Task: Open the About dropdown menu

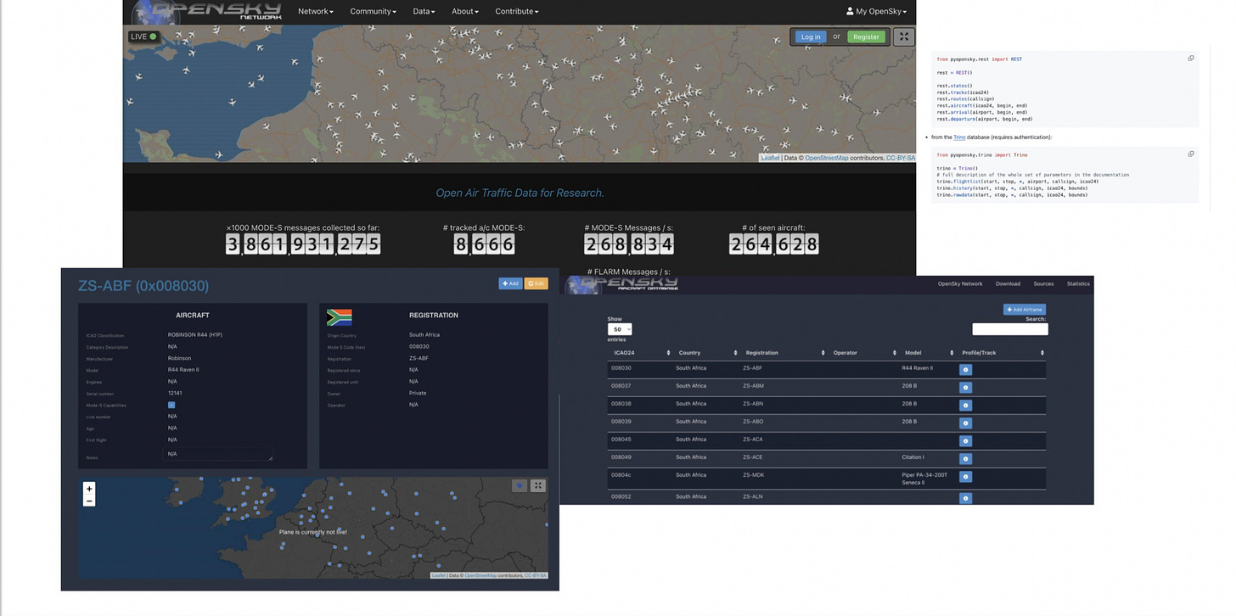Action: tap(464, 11)
